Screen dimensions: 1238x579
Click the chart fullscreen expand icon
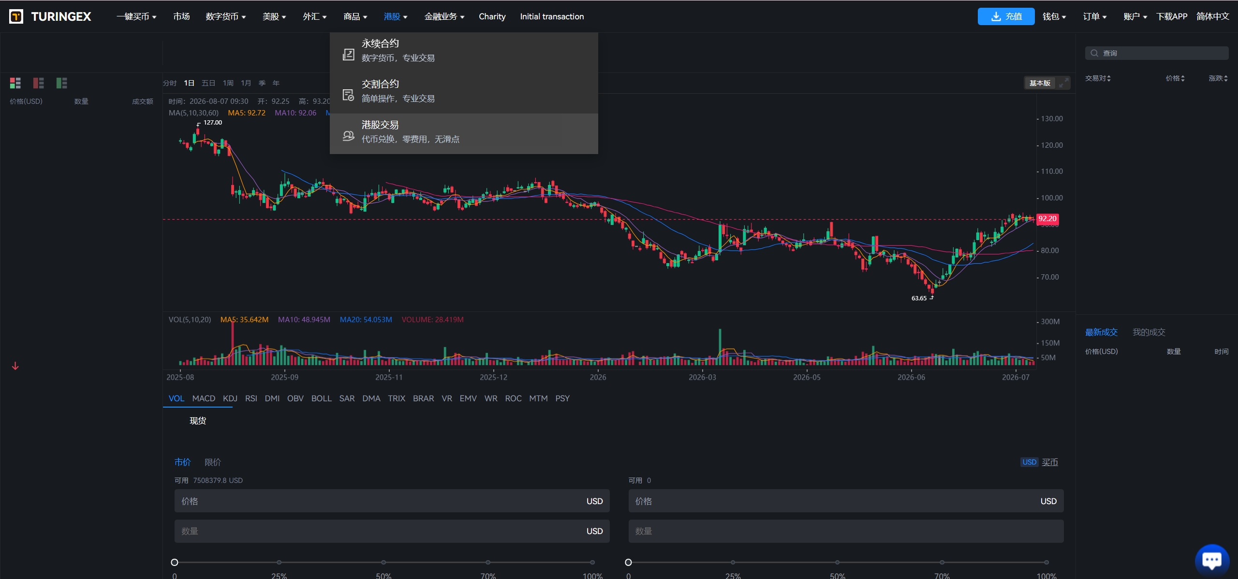click(1063, 83)
